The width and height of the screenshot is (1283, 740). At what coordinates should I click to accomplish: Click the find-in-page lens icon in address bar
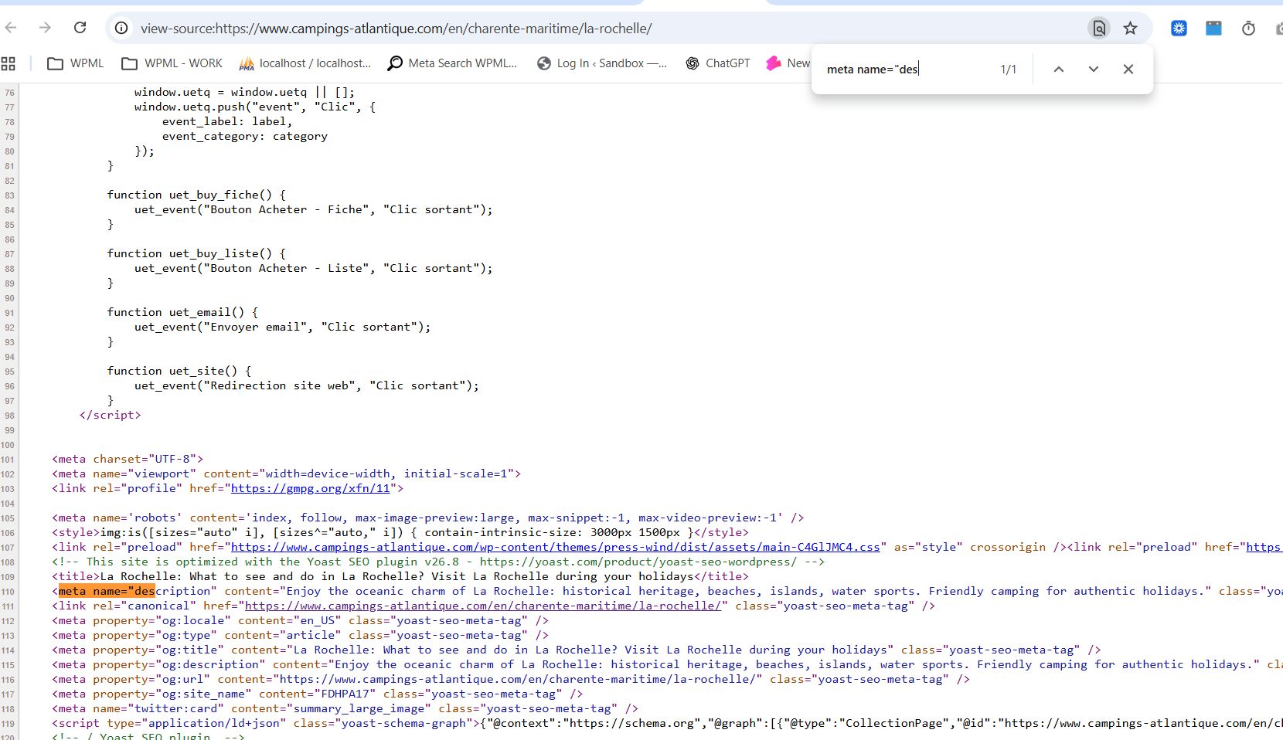1098,29
